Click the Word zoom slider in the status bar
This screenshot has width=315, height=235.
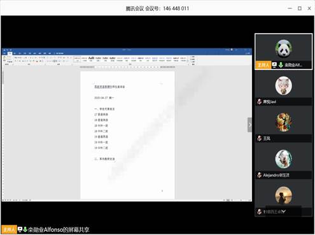click(241, 200)
